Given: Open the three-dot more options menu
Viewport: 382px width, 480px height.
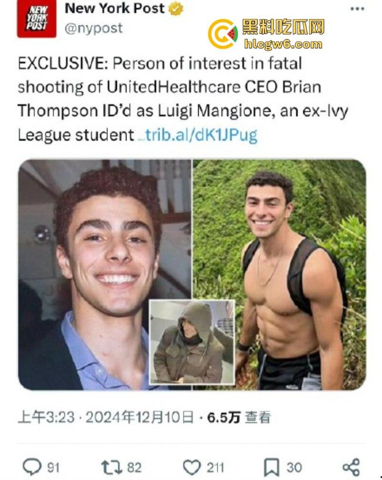Looking at the screenshot, I should point(357,9).
